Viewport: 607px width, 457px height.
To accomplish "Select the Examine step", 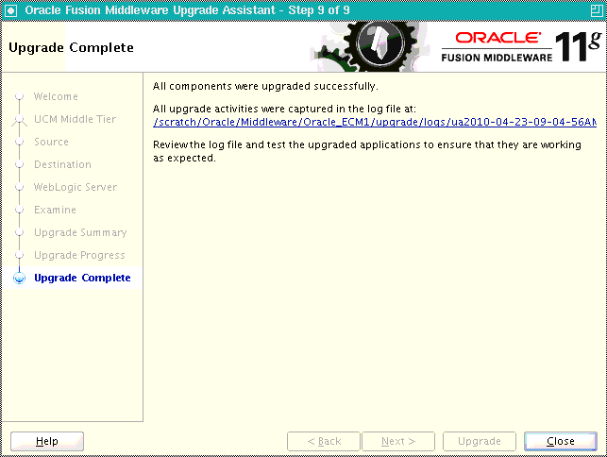I will pos(55,210).
